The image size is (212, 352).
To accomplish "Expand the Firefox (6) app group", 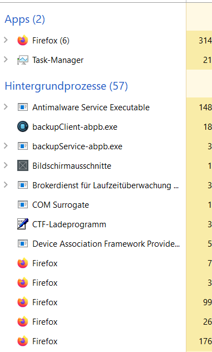I will pos(6,40).
